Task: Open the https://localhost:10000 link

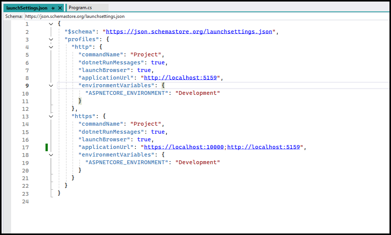Action: pos(184,147)
